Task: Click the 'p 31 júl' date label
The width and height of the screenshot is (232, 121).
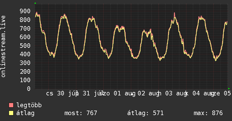Action: point(90,93)
